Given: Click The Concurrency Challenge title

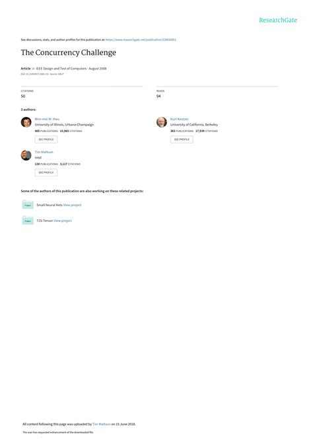Looking at the screenshot, I should click(x=69, y=53).
